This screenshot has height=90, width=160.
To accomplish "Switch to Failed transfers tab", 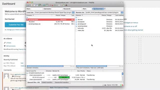I will (x=47, y=82).
